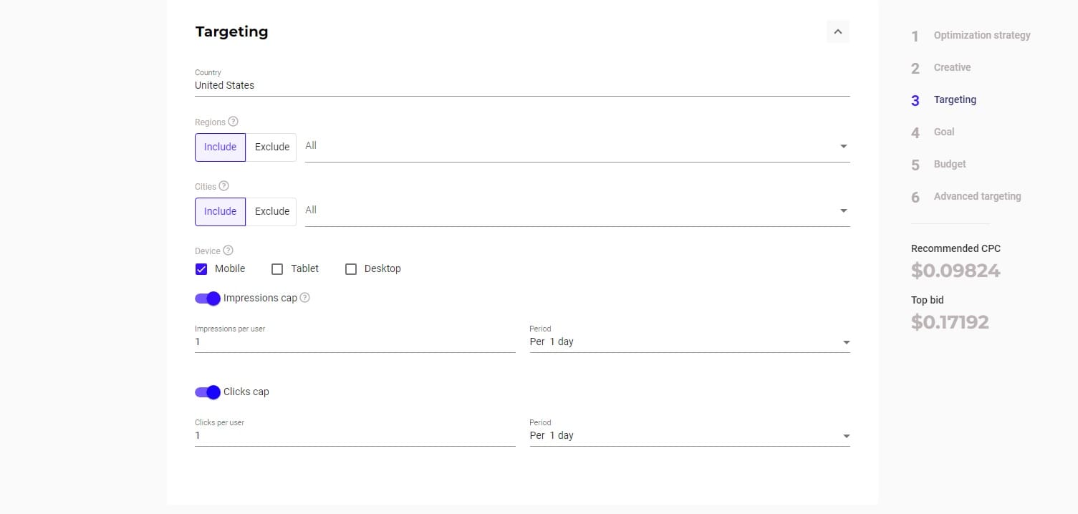The width and height of the screenshot is (1078, 514).
Task: Select Exclude for Cities
Action: click(271, 211)
